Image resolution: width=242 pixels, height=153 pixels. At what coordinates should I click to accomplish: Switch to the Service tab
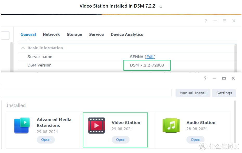click(96, 34)
